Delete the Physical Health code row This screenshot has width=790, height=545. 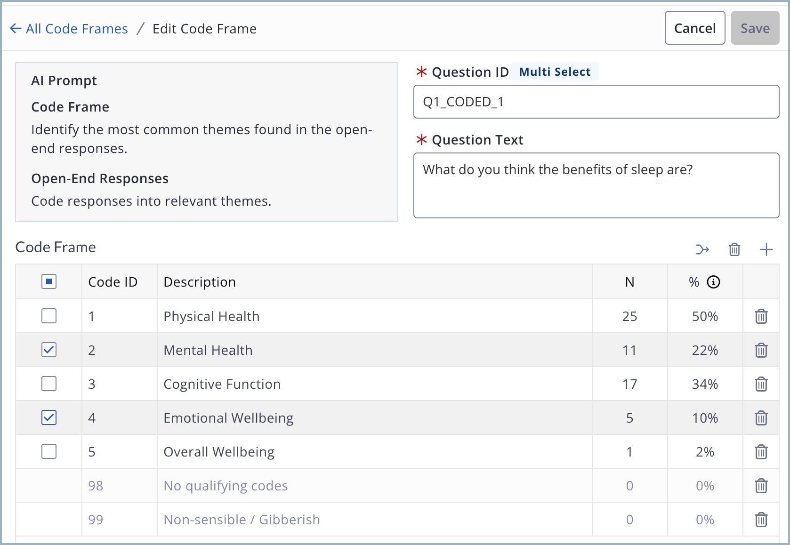[761, 316]
